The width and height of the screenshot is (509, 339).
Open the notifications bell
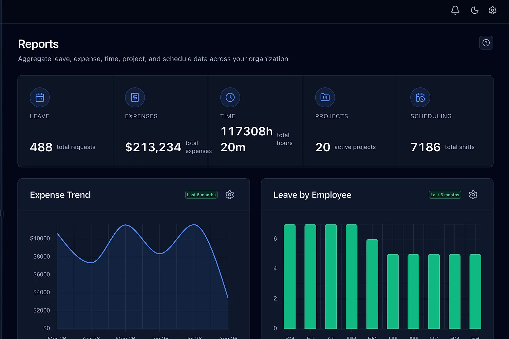455,10
